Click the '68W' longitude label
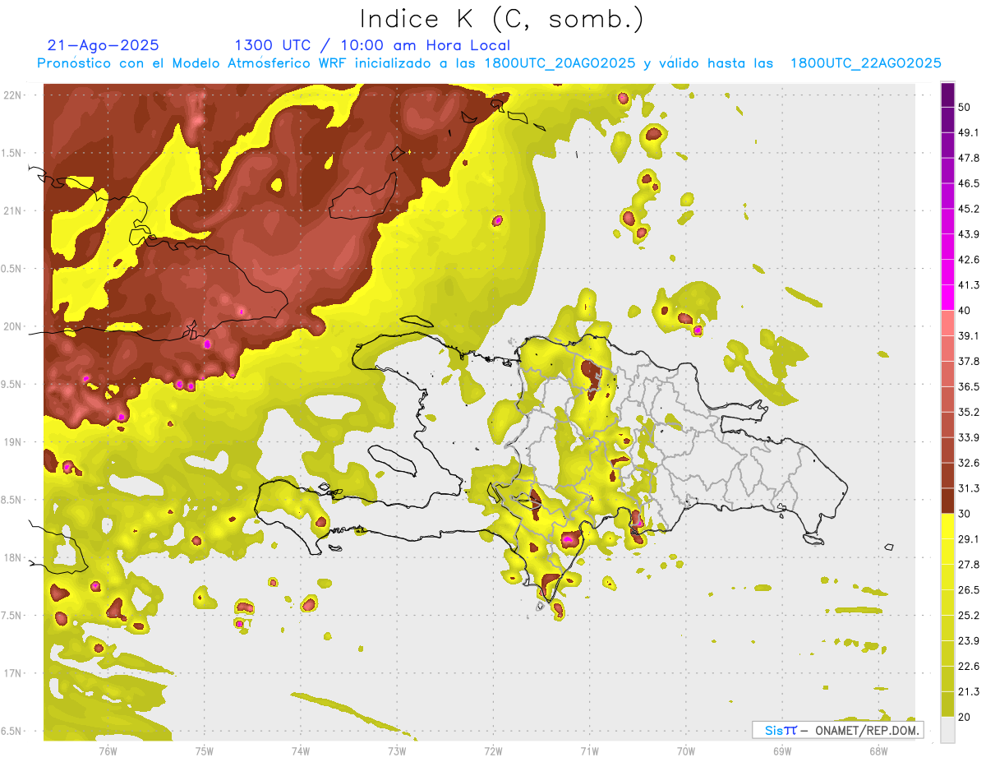Screen dimensions: 986x762 point(878,750)
